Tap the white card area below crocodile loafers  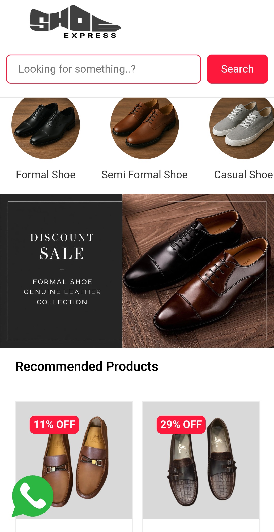[201, 525]
